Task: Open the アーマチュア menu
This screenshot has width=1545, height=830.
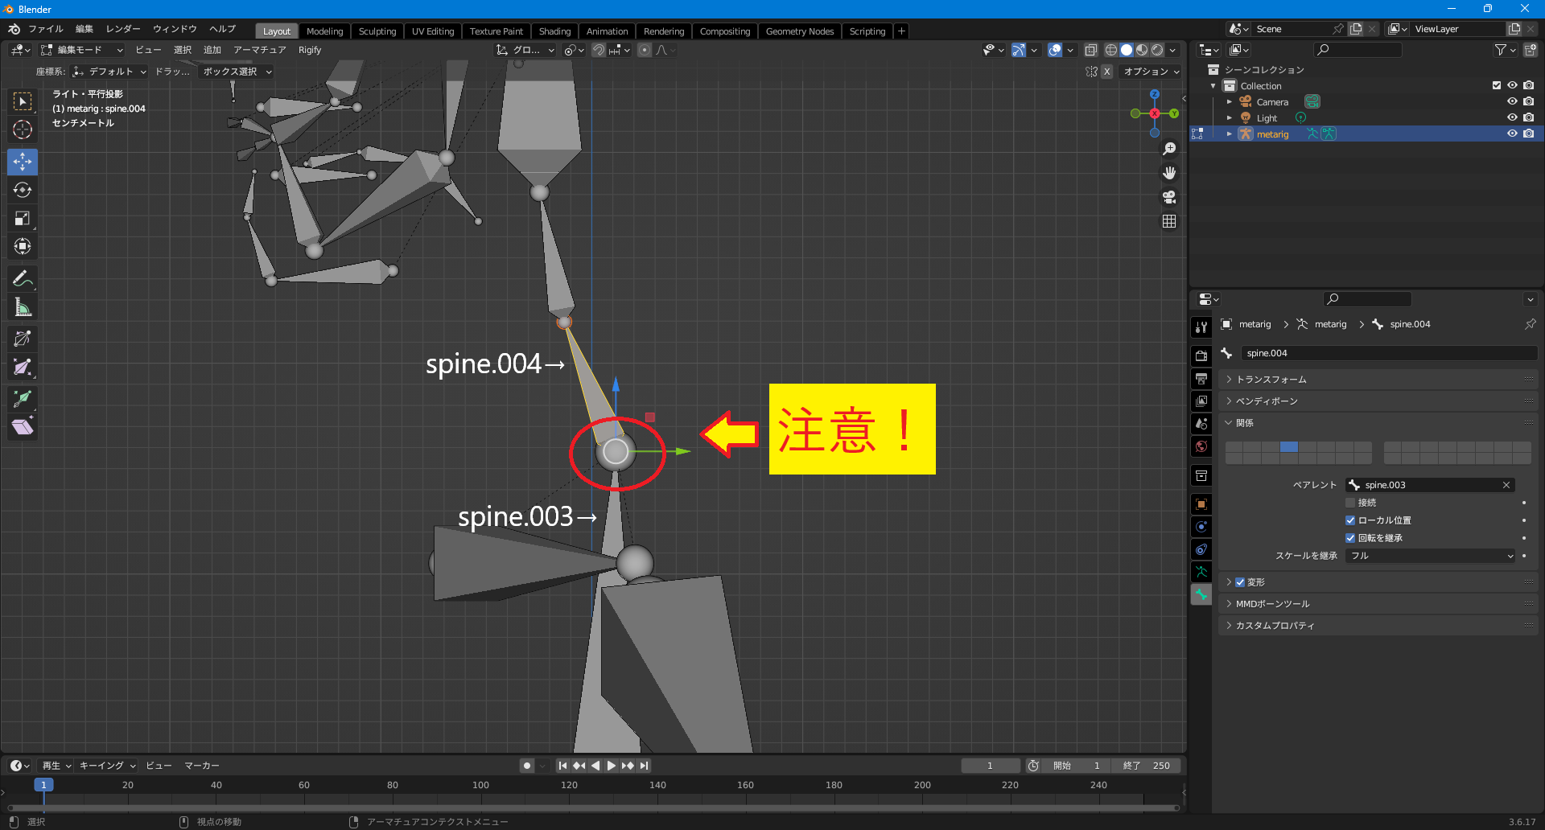Action: (259, 50)
